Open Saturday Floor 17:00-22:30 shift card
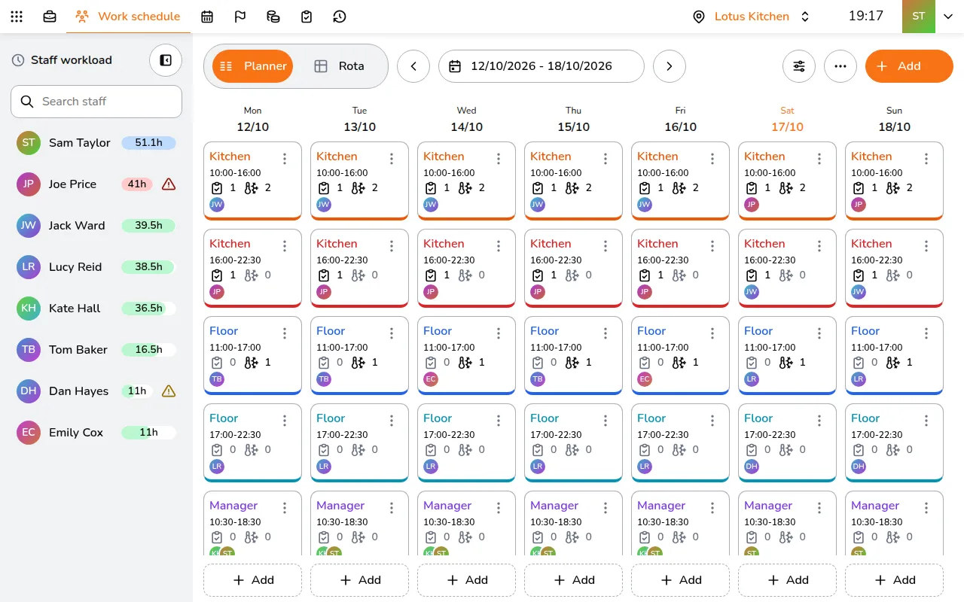Image resolution: width=964 pixels, height=602 pixels. 787,442
